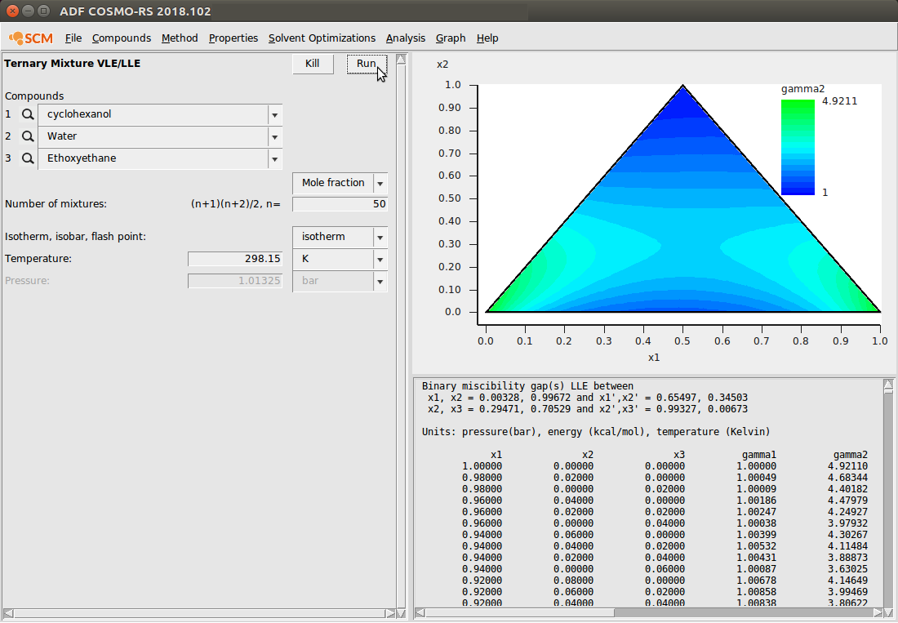Click the 'Number of mixtures:' label
Image resolution: width=898 pixels, height=623 pixels.
[x=56, y=204]
